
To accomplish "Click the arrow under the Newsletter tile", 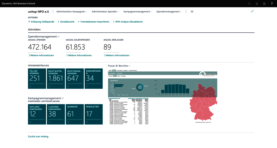I will coord(87,122).
